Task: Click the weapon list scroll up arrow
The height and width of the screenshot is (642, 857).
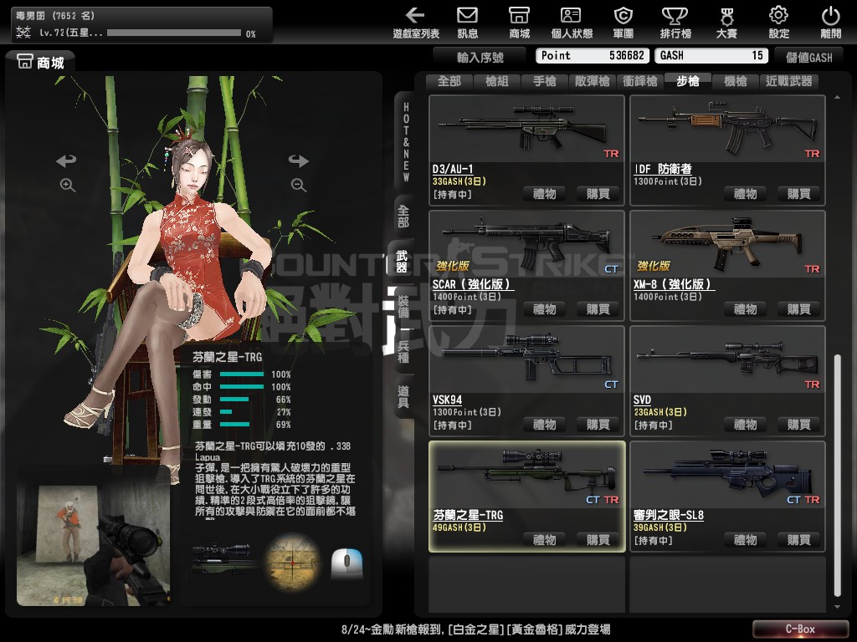Action: coord(837,97)
